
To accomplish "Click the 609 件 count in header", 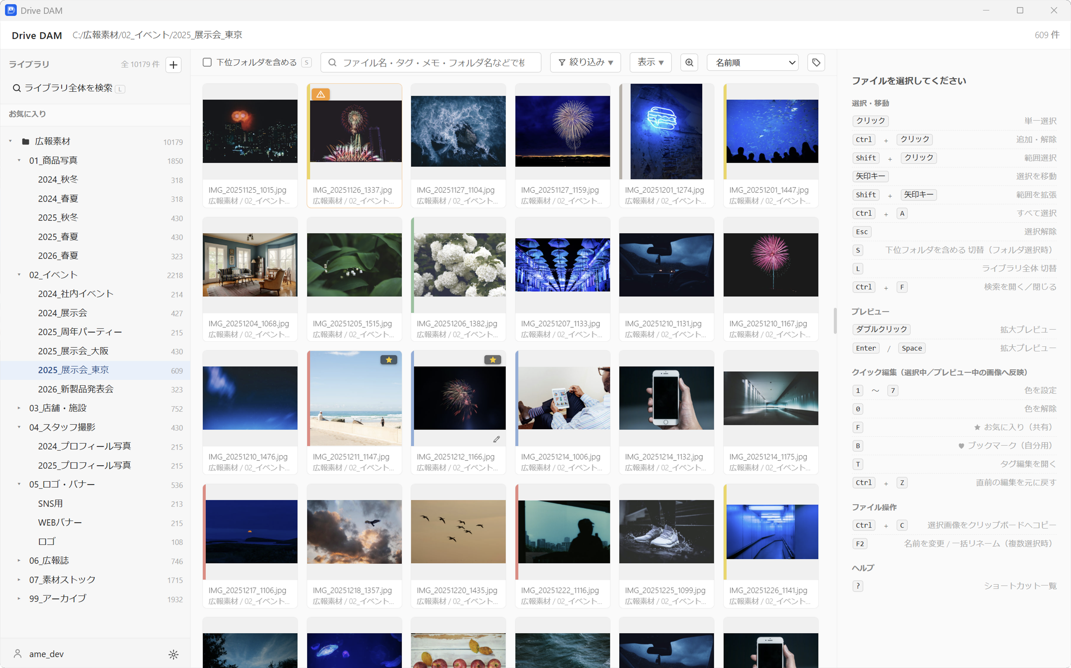I will click(x=1047, y=35).
